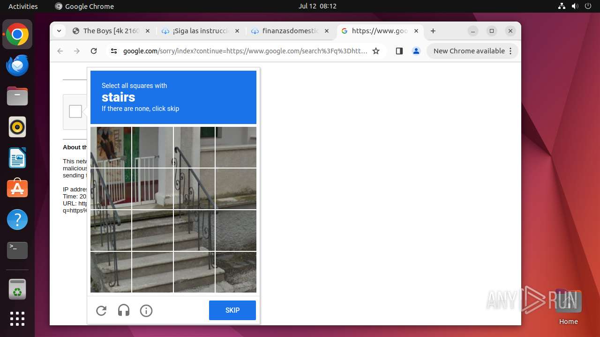Open the Activities overview

pos(23,6)
